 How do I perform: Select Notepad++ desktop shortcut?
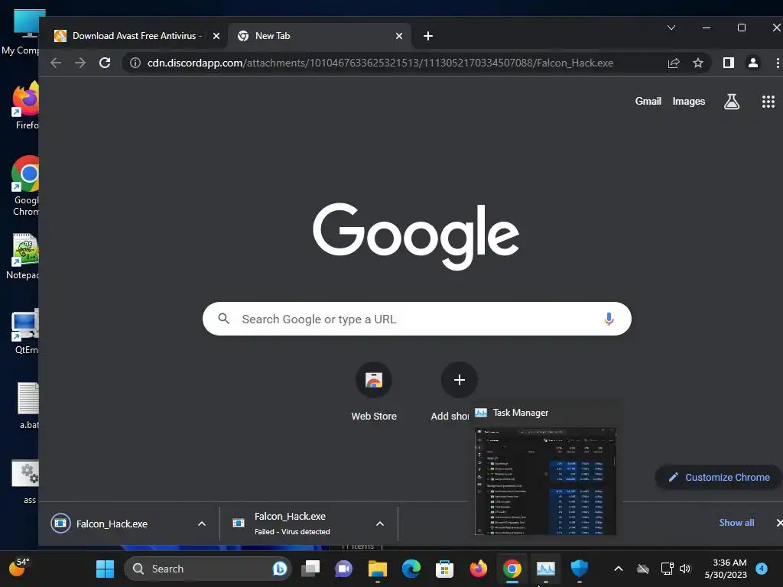[24, 255]
